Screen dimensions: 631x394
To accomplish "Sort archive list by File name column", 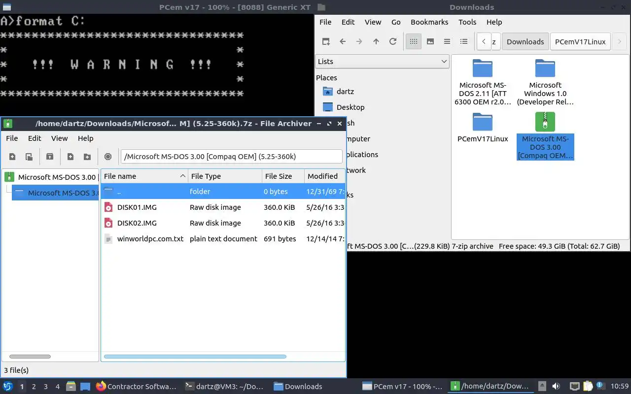I will [144, 176].
